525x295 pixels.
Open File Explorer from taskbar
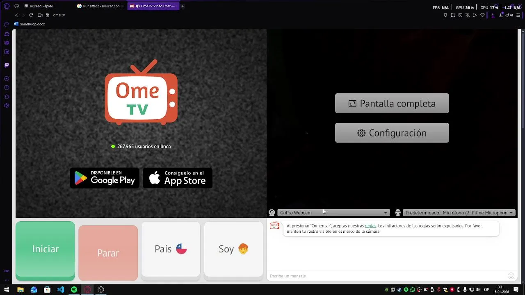[20, 290]
